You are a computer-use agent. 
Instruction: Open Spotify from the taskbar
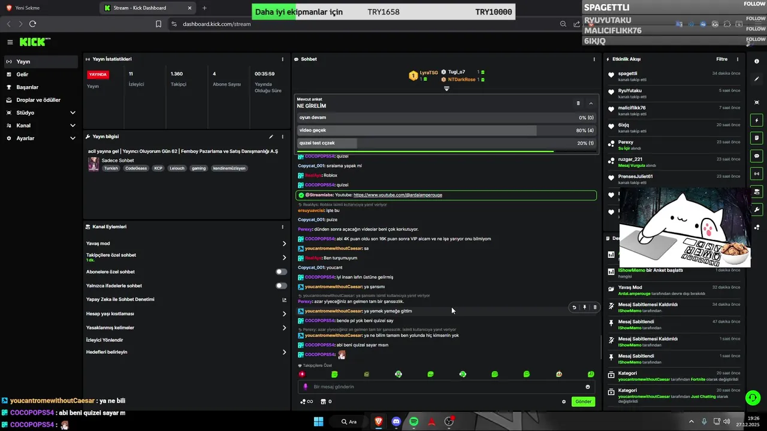pos(413,421)
